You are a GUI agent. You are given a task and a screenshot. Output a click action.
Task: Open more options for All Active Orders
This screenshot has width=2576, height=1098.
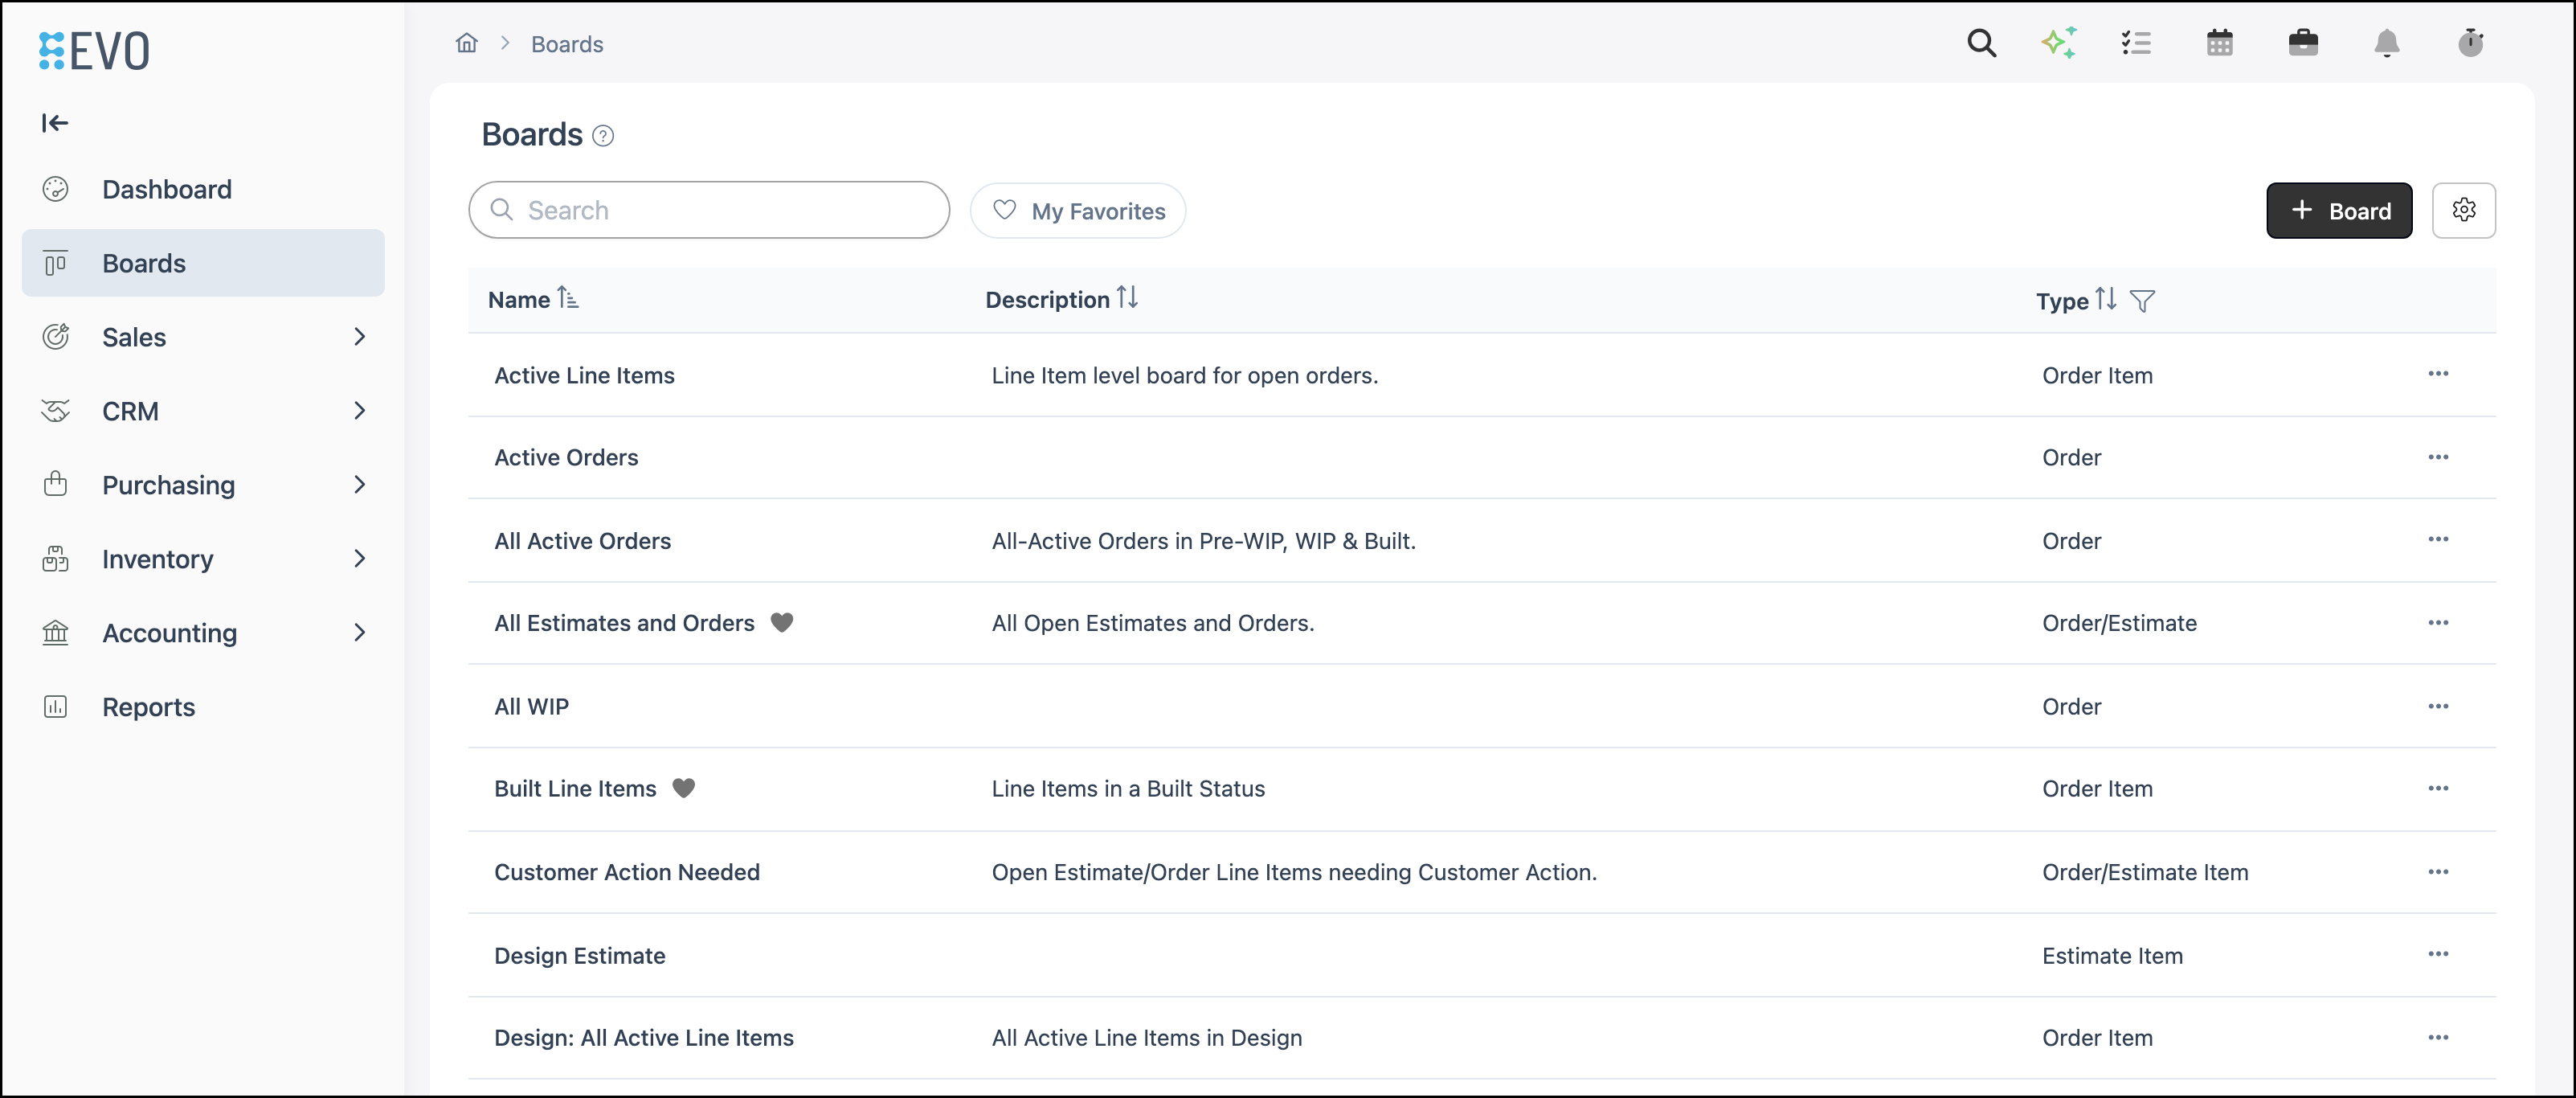[x=2438, y=540]
